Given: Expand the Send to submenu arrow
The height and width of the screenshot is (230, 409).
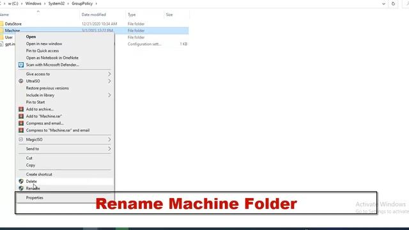Looking at the screenshot, I should pos(109,149).
